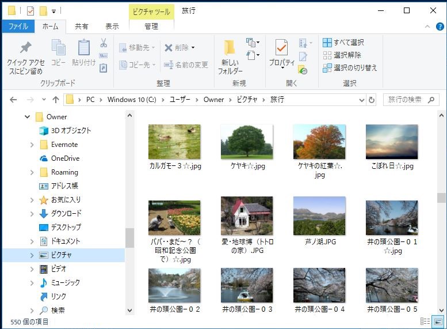447x329 pixels.
Task: Click the Owner segment in the address path
Action: pyautogui.click(x=213, y=100)
